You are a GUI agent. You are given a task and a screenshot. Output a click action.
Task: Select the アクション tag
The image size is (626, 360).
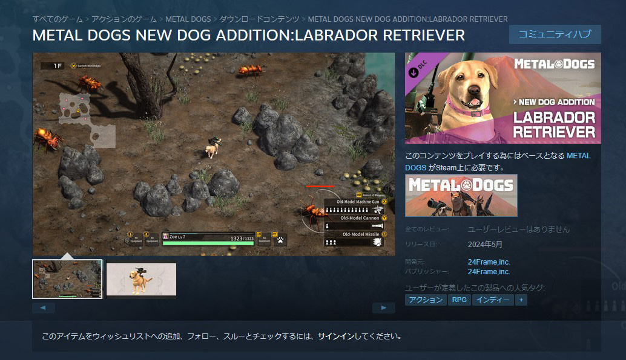point(426,300)
